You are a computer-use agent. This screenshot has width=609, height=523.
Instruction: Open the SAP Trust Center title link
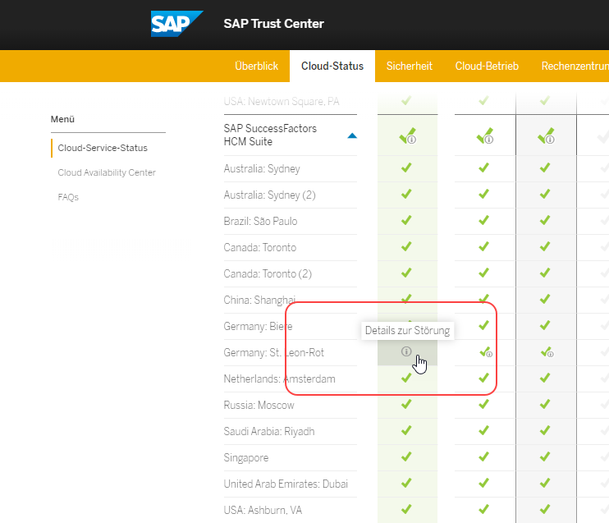pyautogui.click(x=273, y=24)
